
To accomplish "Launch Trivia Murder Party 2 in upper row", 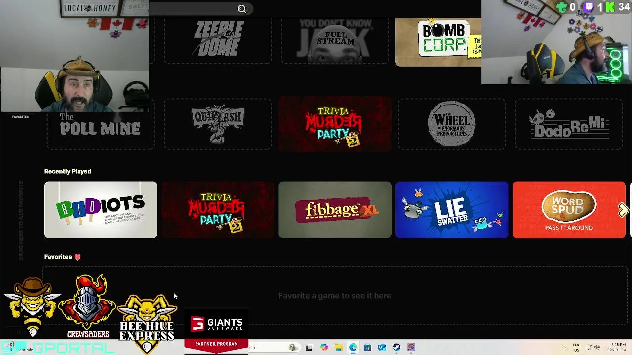I will pos(335,124).
